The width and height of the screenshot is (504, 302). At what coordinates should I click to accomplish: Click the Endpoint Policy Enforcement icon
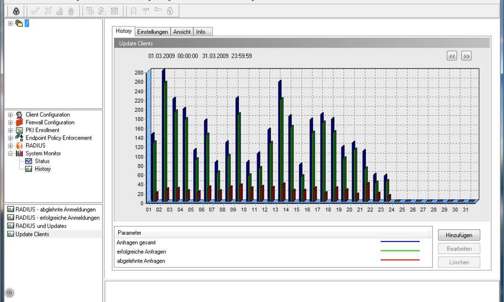(x=19, y=138)
